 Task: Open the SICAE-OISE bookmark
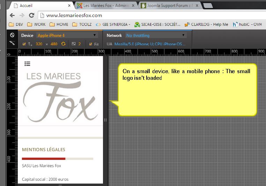pyautogui.click(x=157, y=24)
